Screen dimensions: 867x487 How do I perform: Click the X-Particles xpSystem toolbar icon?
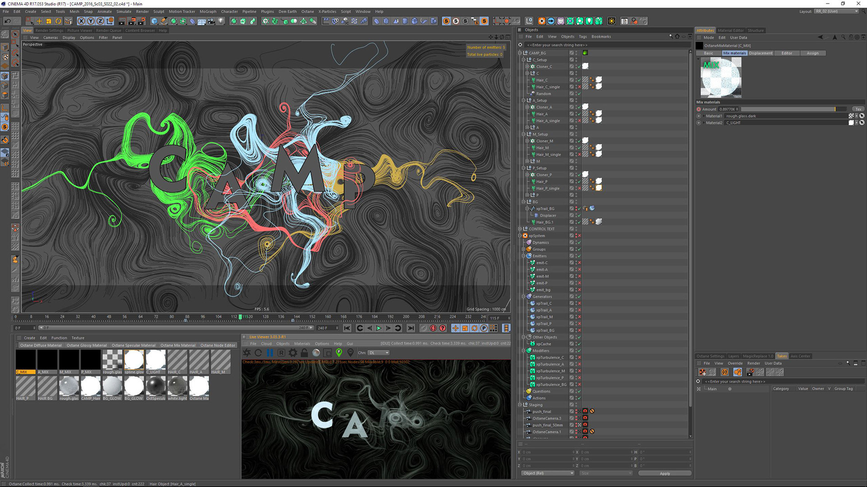tap(541, 21)
